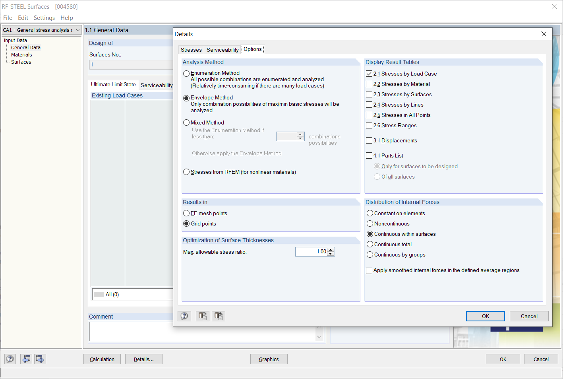
Task: Open the File menu
Action: point(8,17)
